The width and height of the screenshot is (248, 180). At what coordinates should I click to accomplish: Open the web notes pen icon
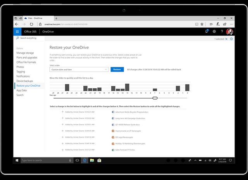tap(218, 24)
